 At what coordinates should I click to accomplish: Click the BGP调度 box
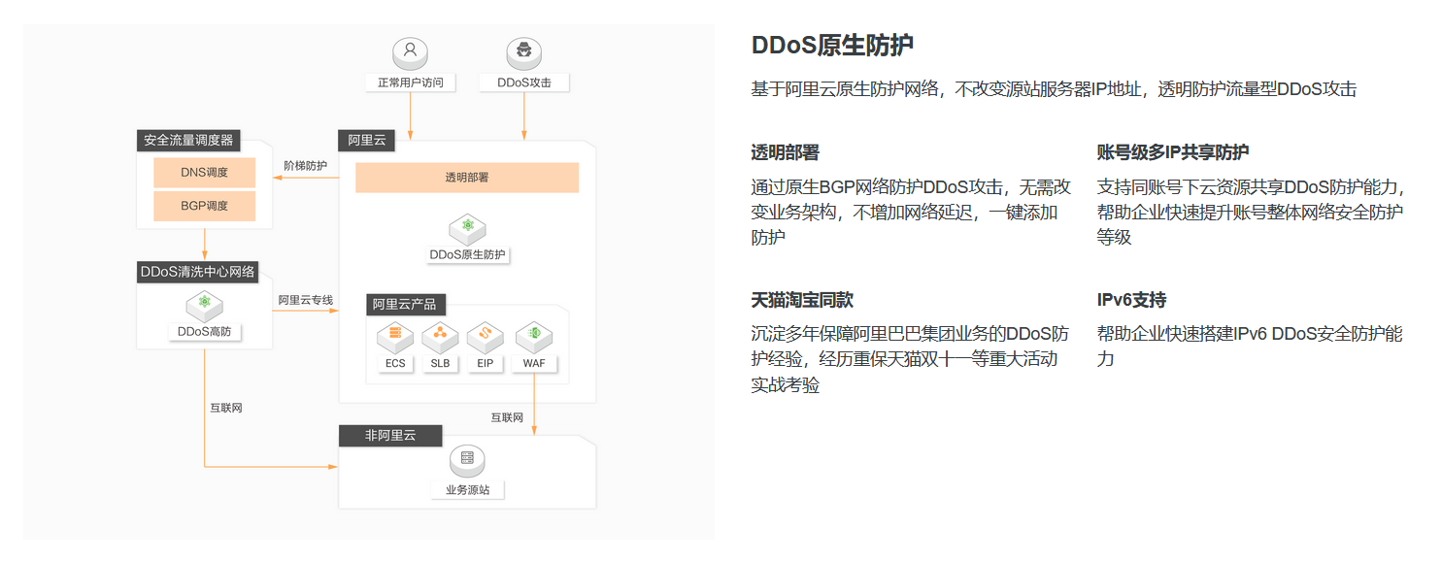coord(205,206)
